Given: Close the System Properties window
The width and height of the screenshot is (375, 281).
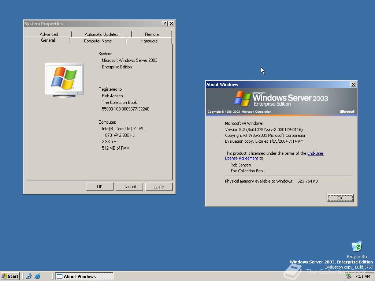Looking at the screenshot, I should click(x=171, y=24).
